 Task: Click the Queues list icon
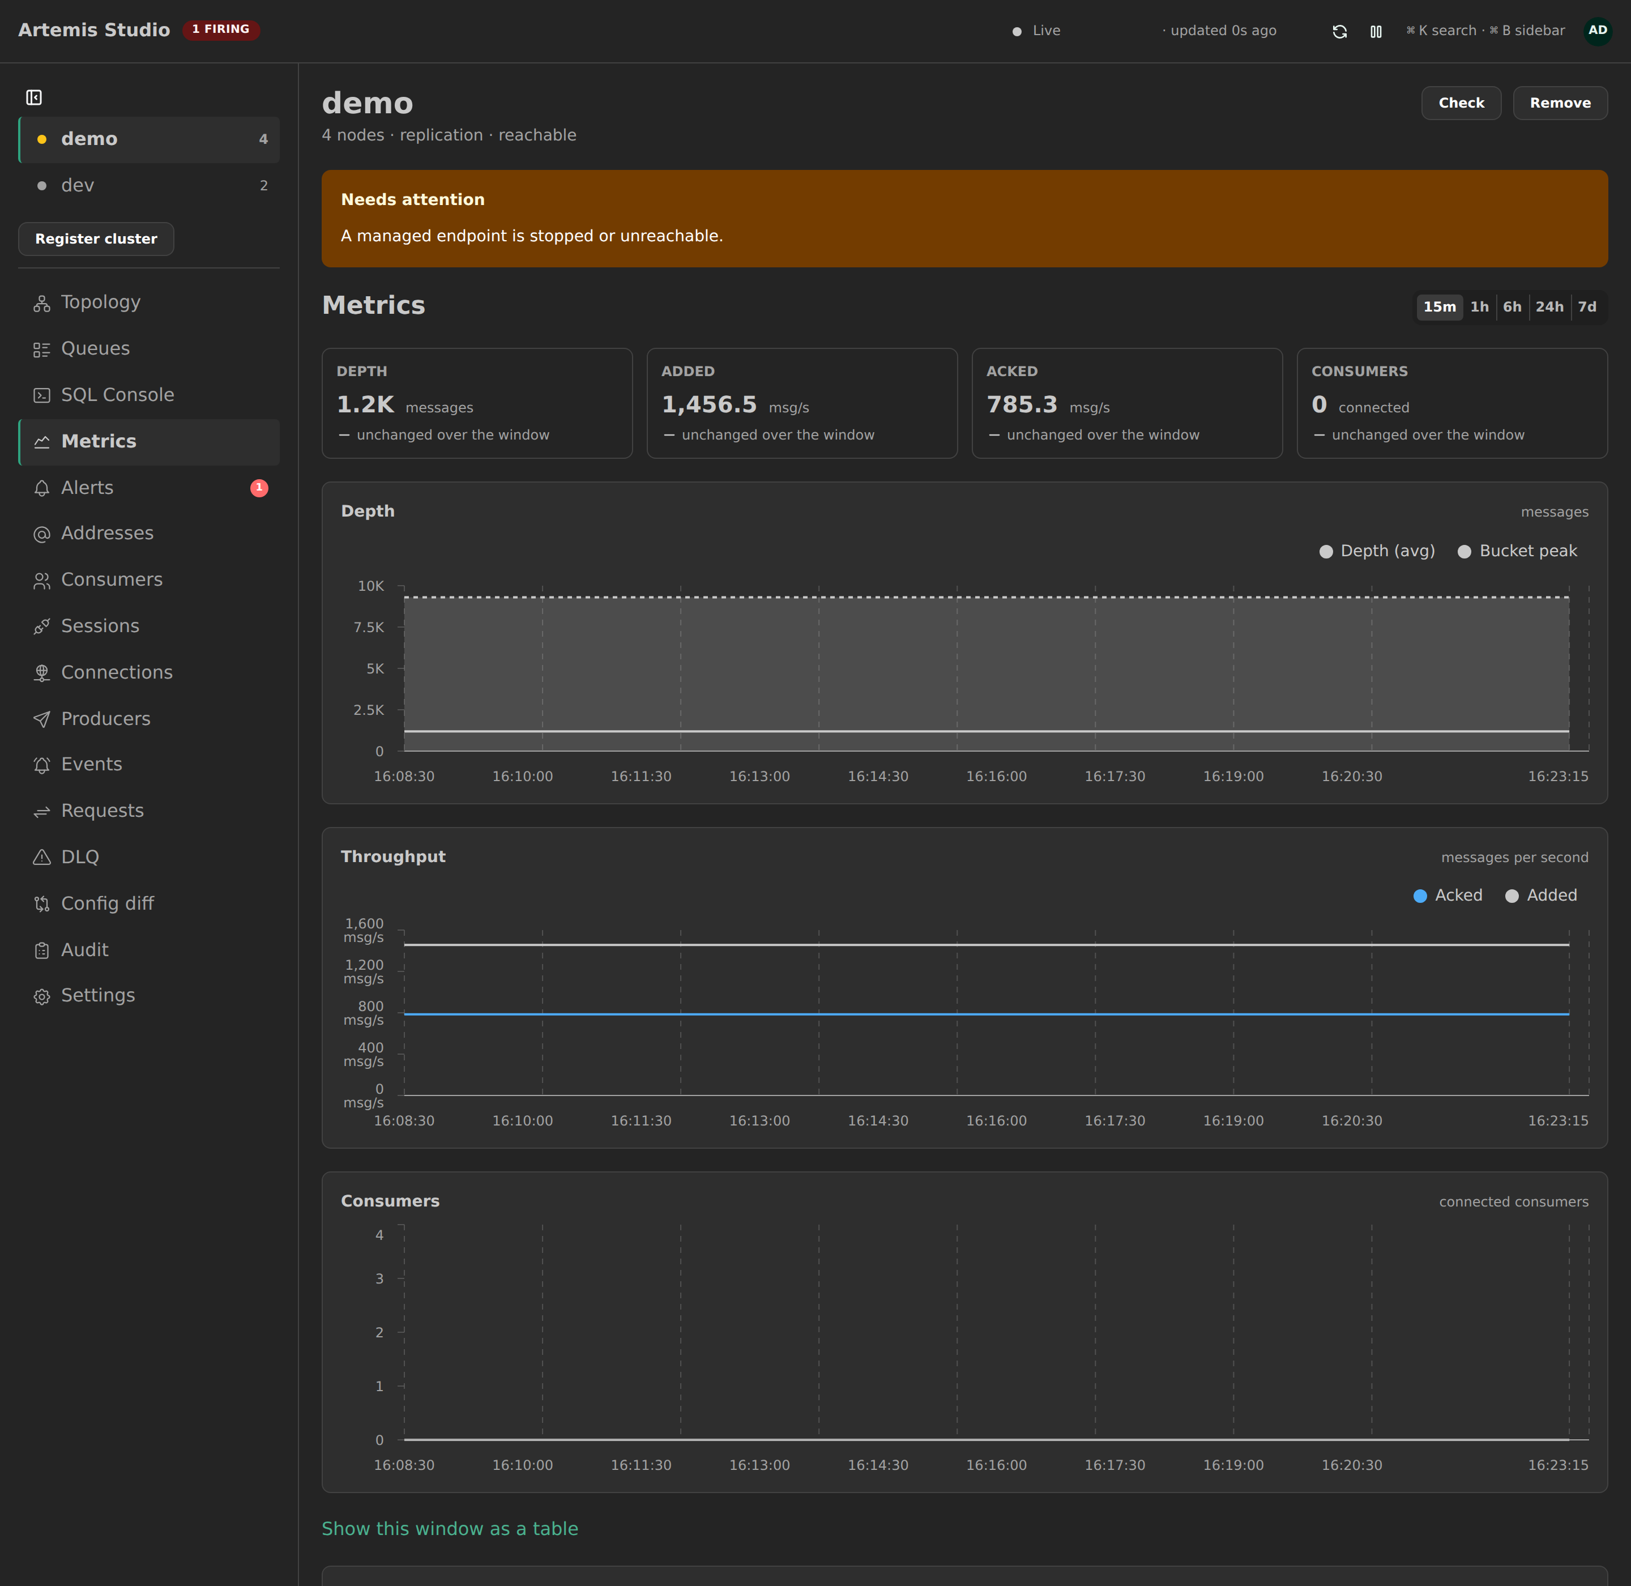[x=42, y=350]
